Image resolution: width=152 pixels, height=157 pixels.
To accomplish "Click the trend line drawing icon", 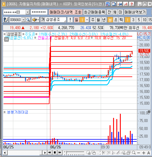I will pos(108,153).
